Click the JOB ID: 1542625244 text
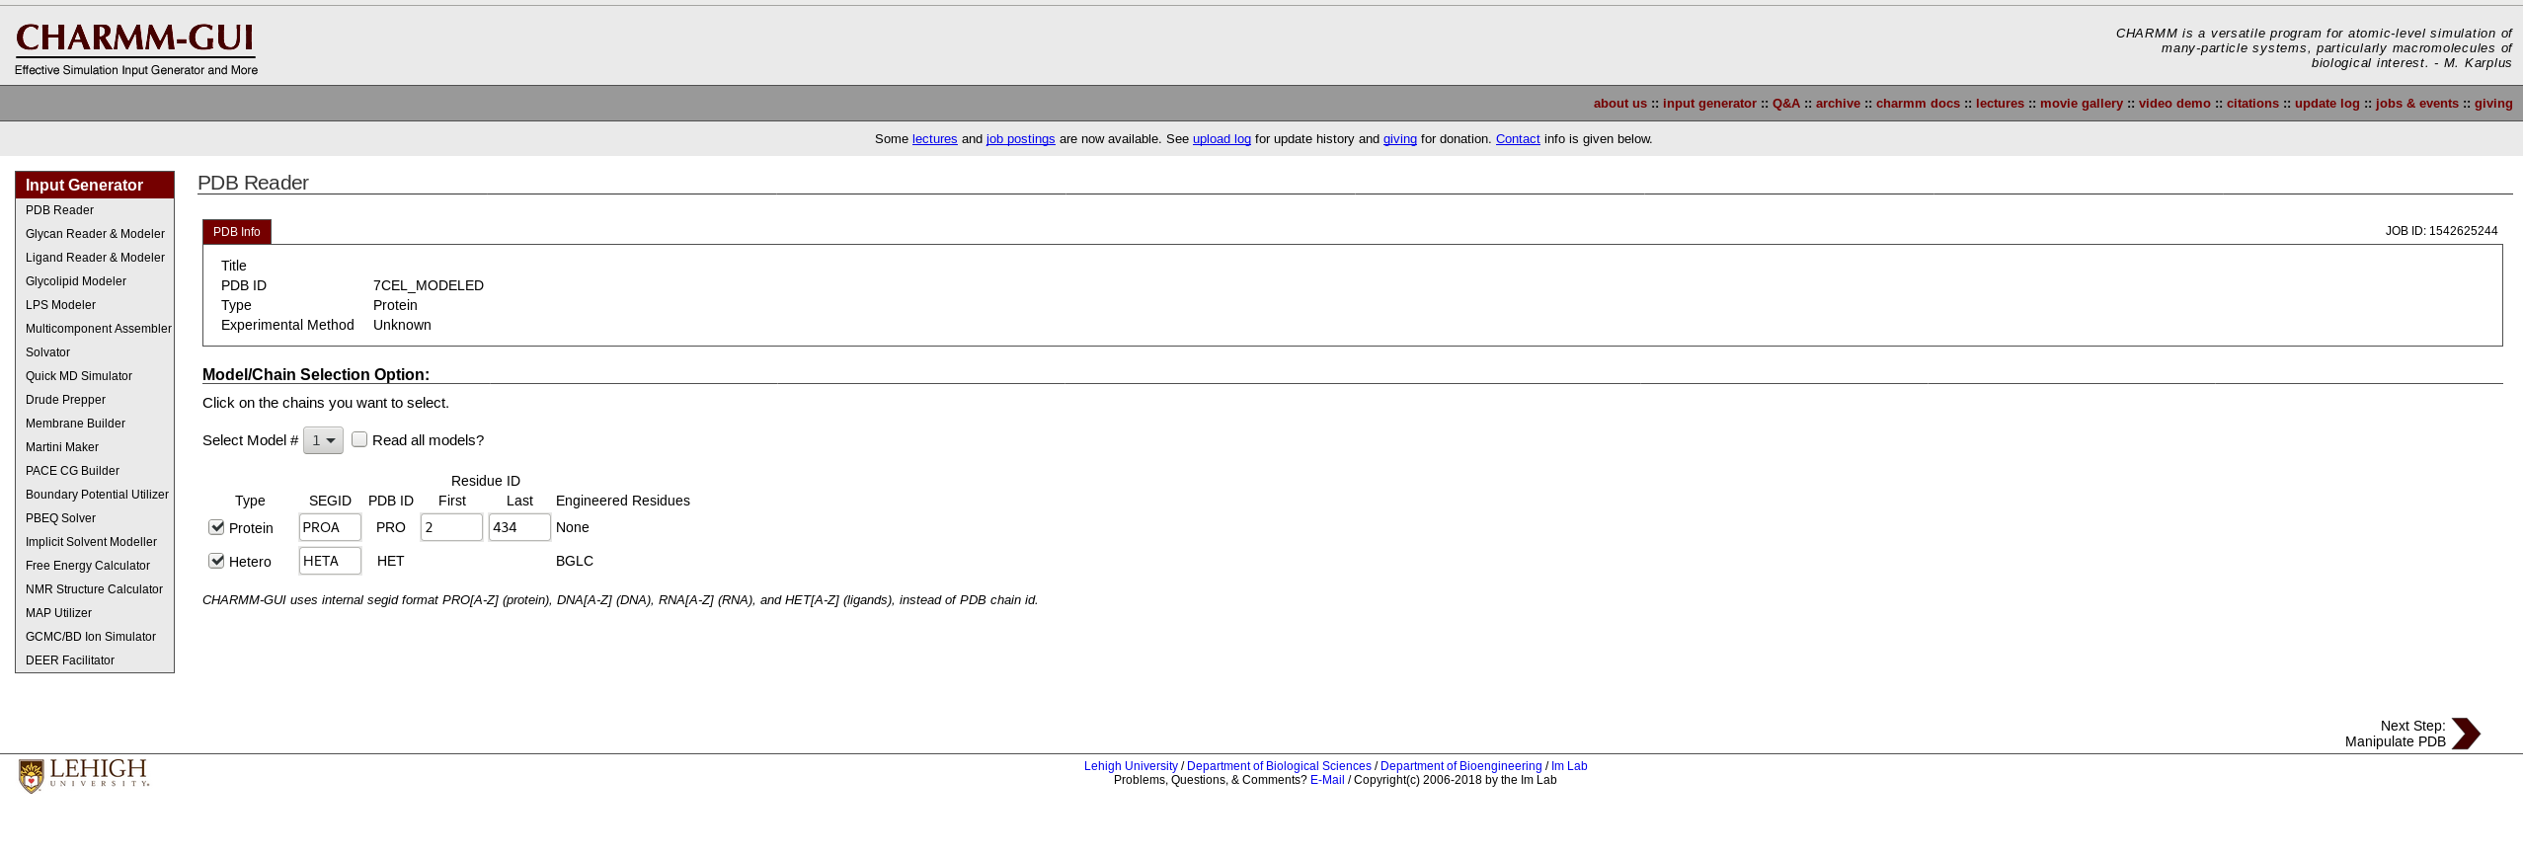This screenshot has height=853, width=2523. pyautogui.click(x=2441, y=231)
